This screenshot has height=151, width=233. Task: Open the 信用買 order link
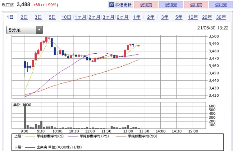tap(196, 5)
